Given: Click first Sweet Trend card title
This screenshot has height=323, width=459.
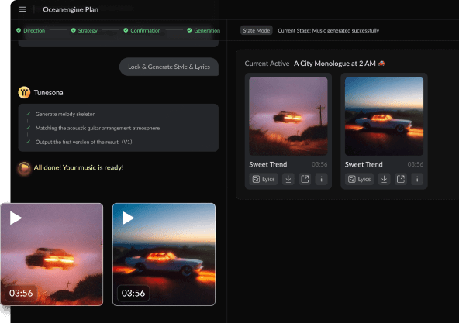Looking at the screenshot, I should click(x=267, y=164).
